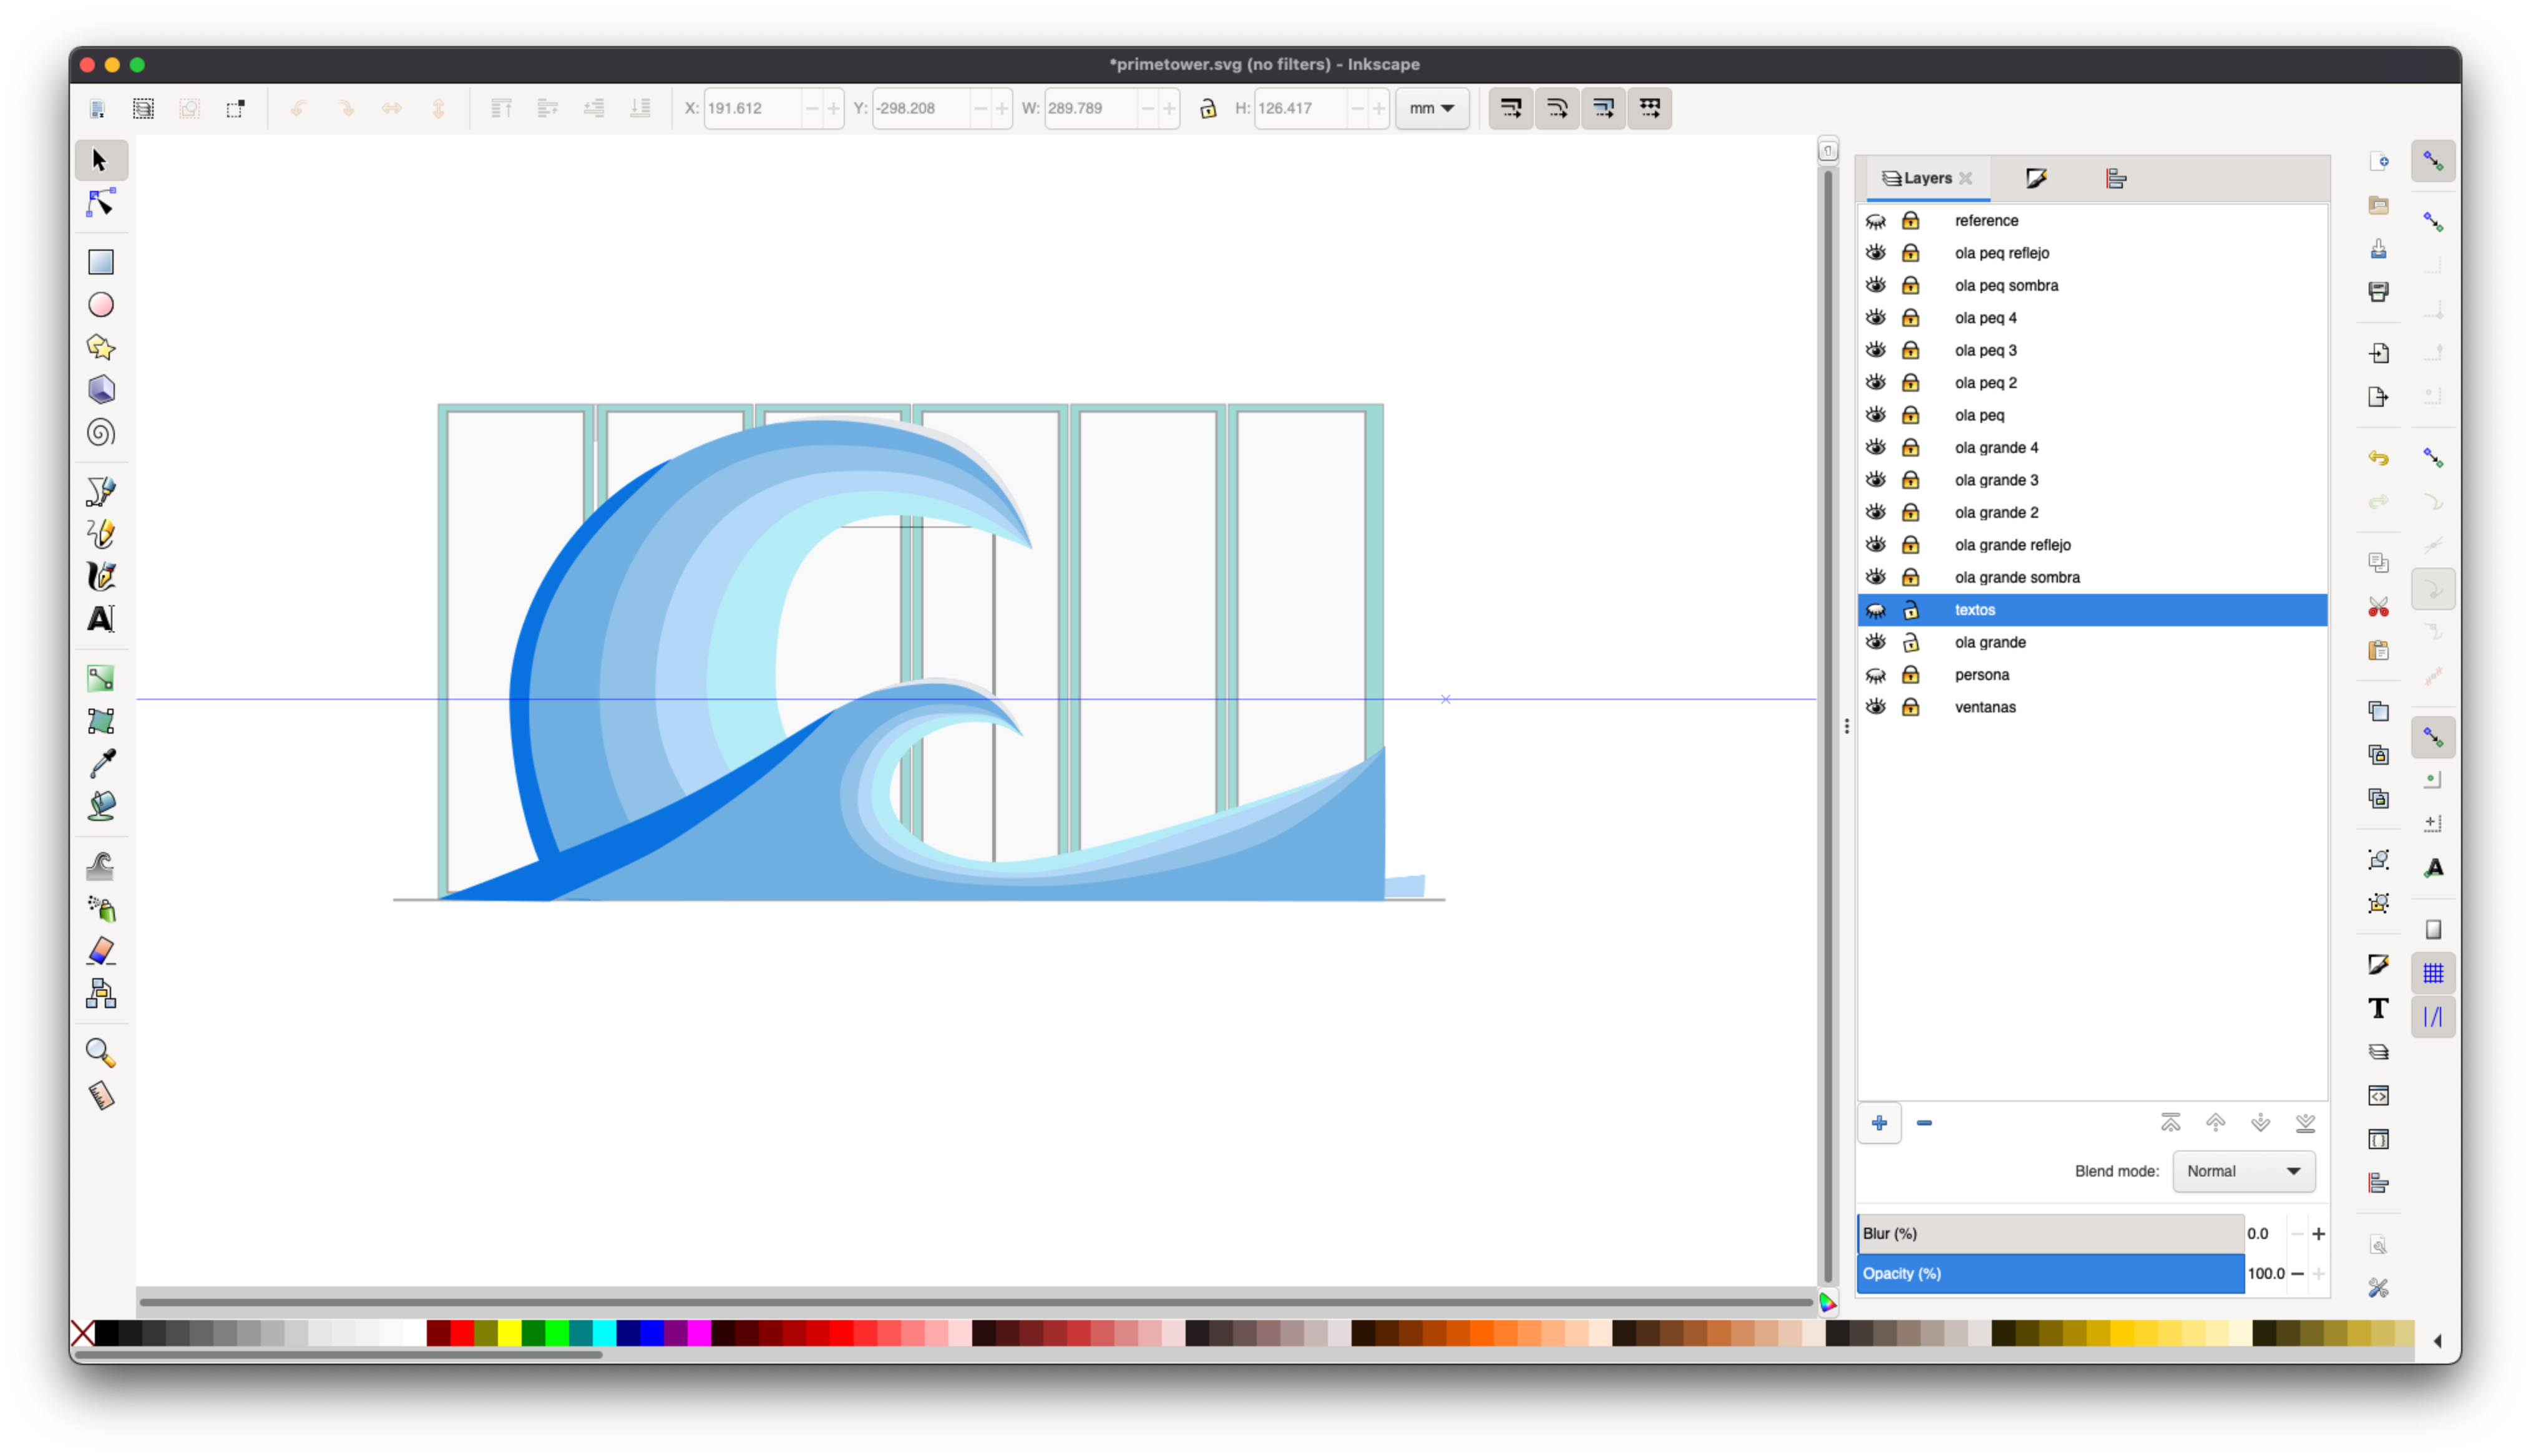Raise layer to top button

coord(2170,1123)
